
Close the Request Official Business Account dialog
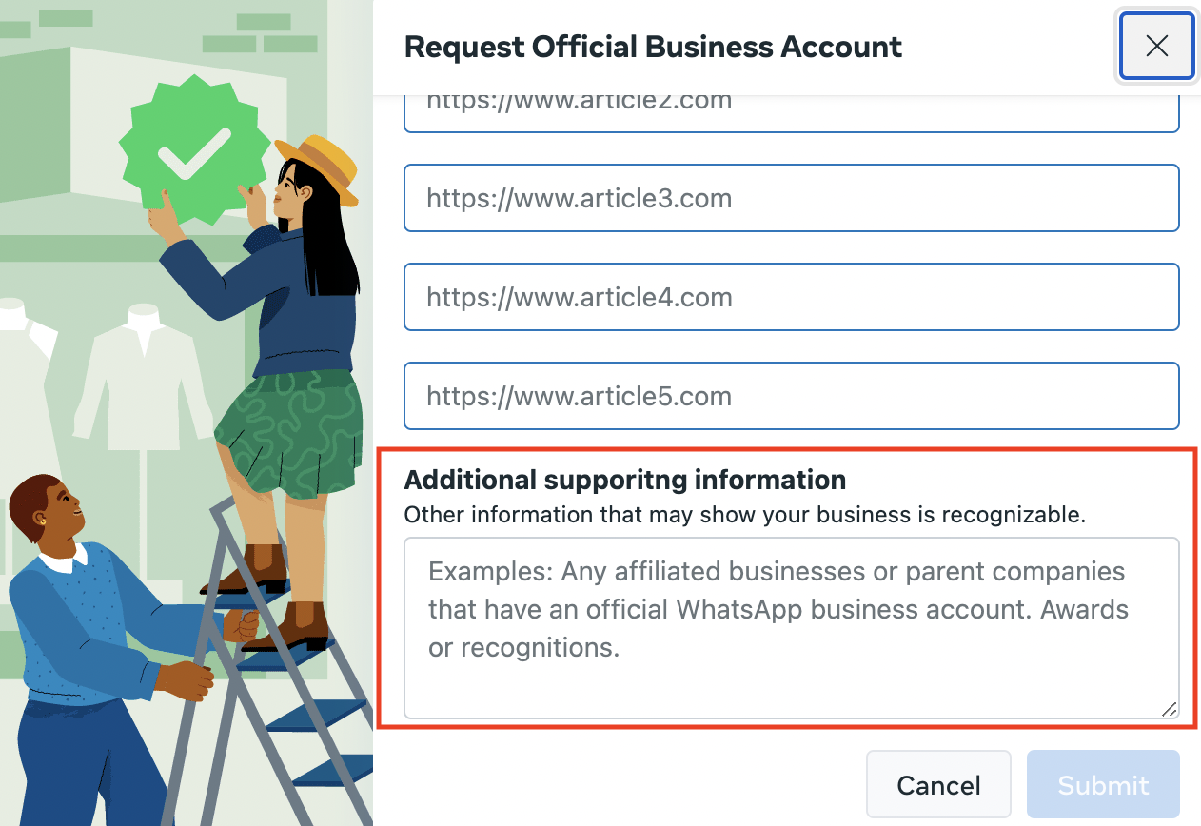[1156, 46]
